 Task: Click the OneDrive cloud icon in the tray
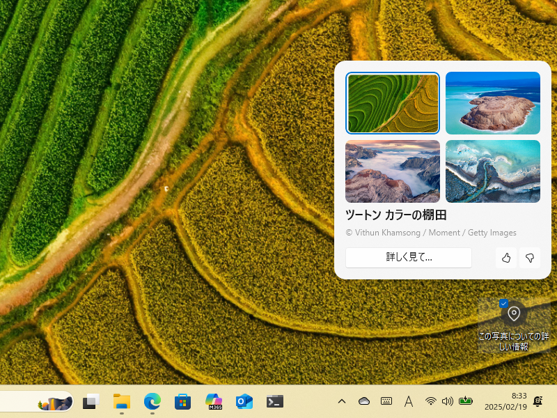click(x=364, y=401)
